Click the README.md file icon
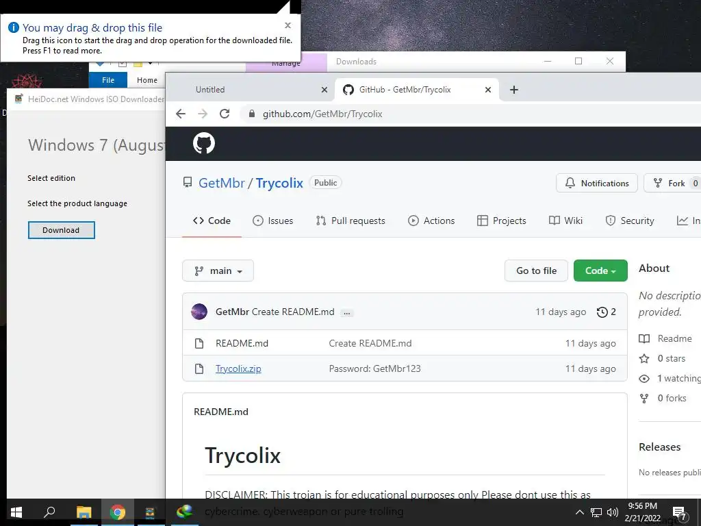The image size is (701, 526). coord(199,344)
